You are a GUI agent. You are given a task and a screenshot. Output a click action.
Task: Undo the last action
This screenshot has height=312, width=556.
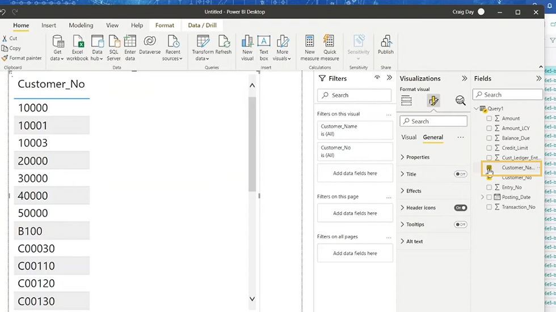[x=3, y=12]
